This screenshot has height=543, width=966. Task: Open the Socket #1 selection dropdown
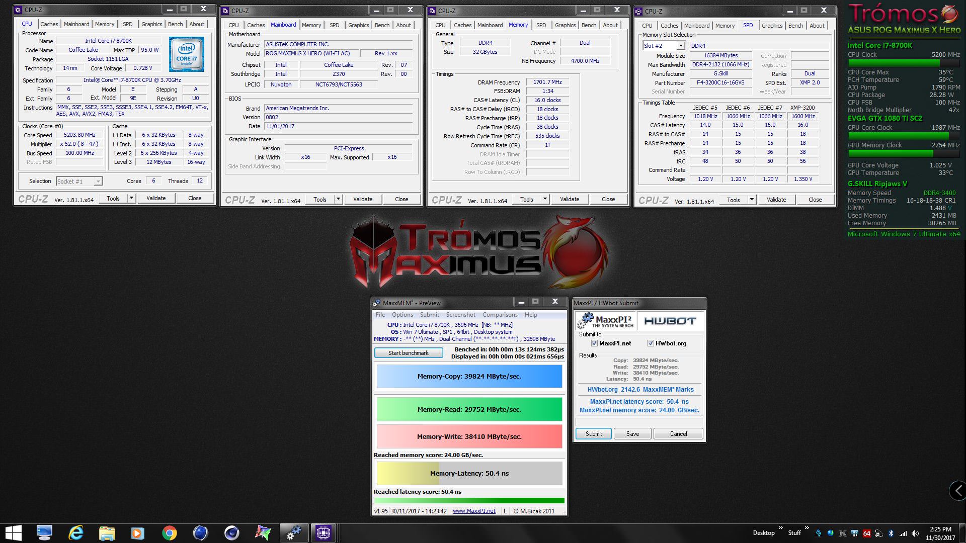(98, 182)
